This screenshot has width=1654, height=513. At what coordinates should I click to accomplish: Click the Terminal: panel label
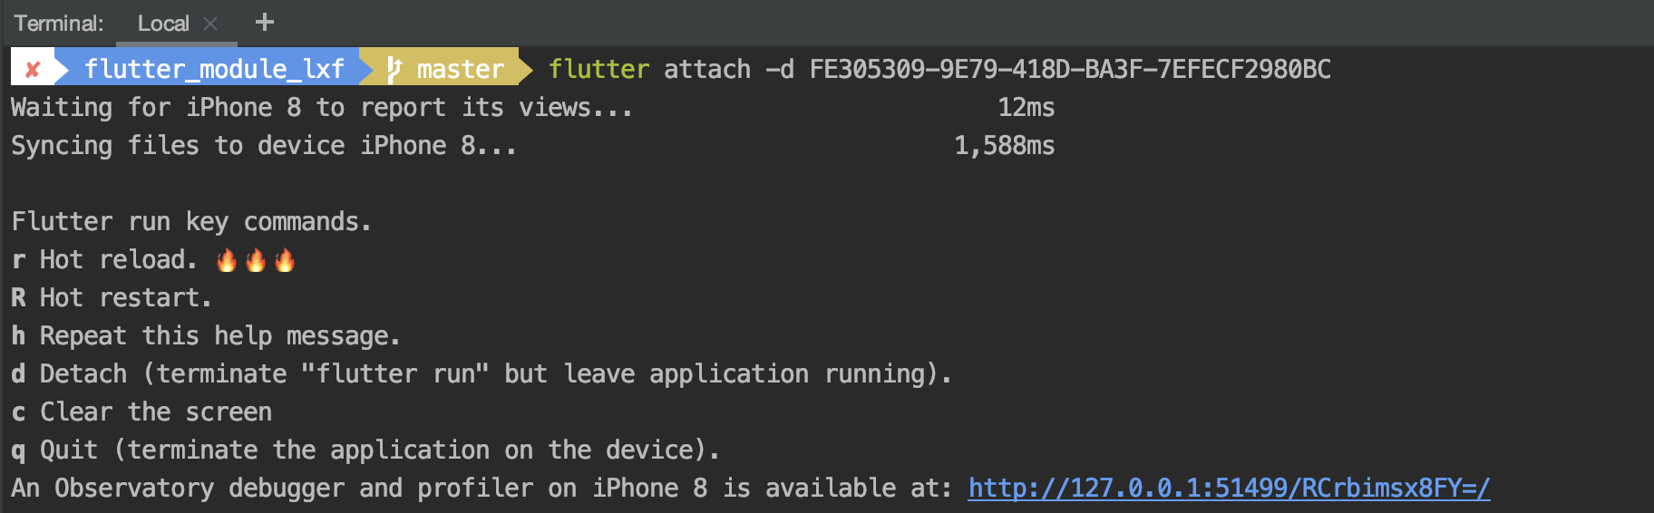coord(59,24)
